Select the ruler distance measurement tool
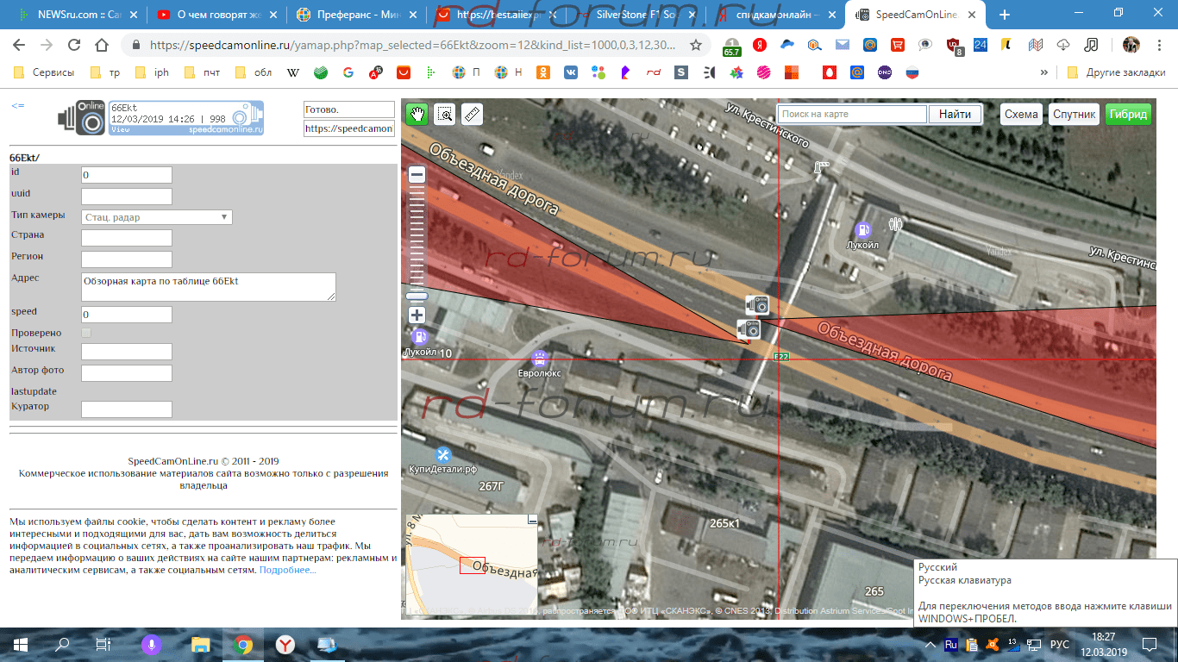 471,114
